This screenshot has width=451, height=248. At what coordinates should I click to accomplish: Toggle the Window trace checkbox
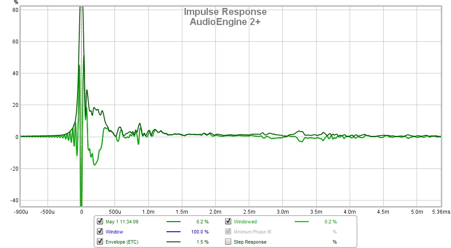[100, 231]
